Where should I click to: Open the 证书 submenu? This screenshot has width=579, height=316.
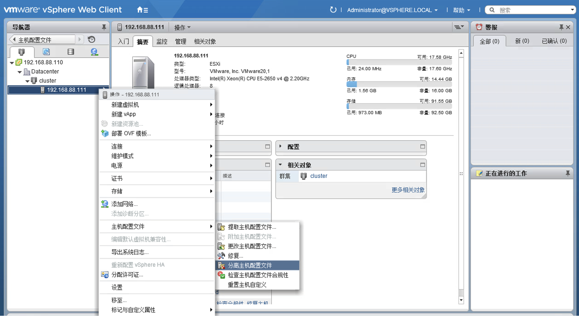coord(157,178)
